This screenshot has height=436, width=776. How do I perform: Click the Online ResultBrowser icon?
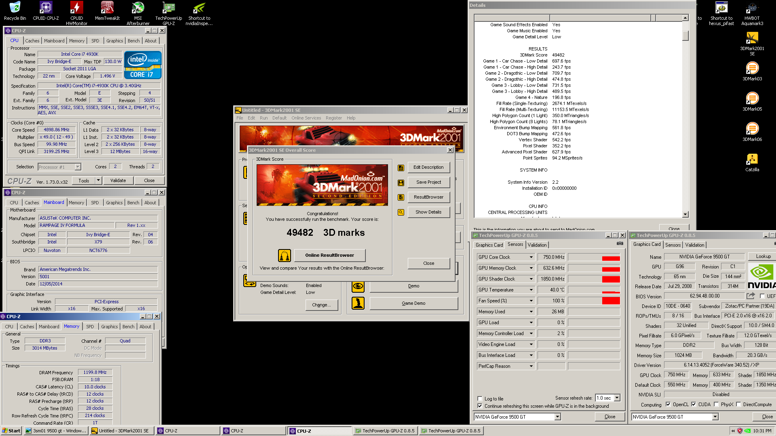click(285, 255)
